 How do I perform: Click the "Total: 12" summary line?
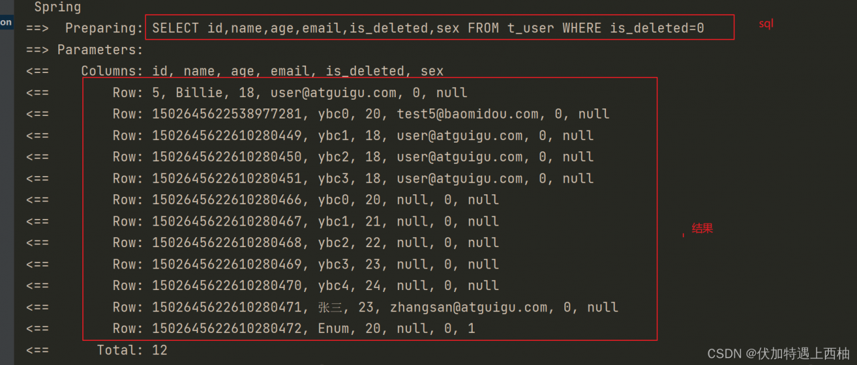click(132, 350)
